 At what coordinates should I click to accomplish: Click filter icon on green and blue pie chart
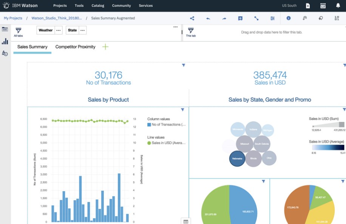pyautogui.click(x=264, y=181)
